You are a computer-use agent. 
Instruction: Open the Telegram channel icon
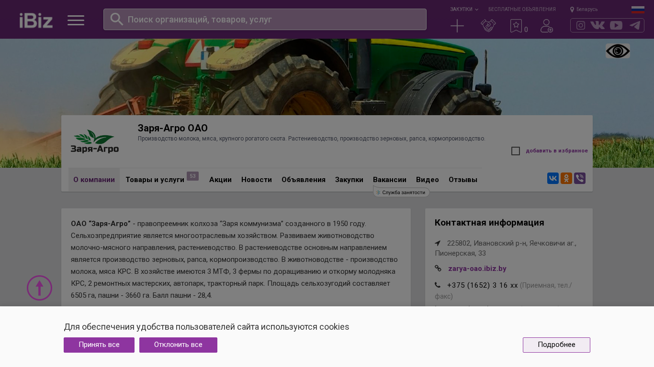[x=635, y=25]
